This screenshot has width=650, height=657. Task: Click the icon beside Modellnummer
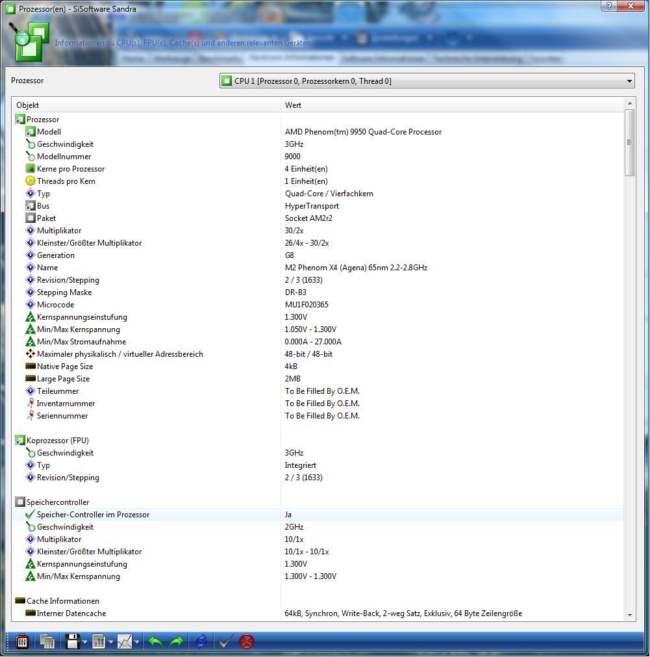click(x=30, y=156)
